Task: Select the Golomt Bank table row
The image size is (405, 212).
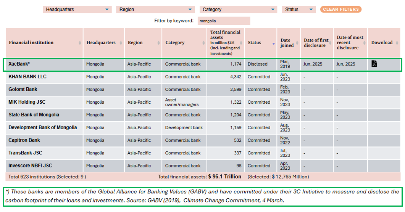Action: click(23, 89)
